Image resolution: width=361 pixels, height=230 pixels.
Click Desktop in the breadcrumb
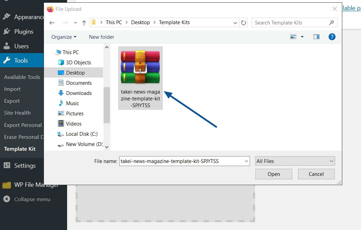(x=140, y=22)
